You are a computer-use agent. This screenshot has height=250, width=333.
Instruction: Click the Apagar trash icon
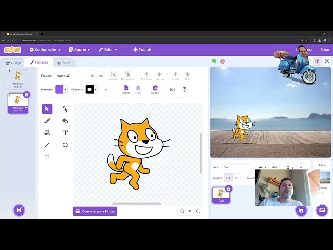pyautogui.click(x=155, y=90)
